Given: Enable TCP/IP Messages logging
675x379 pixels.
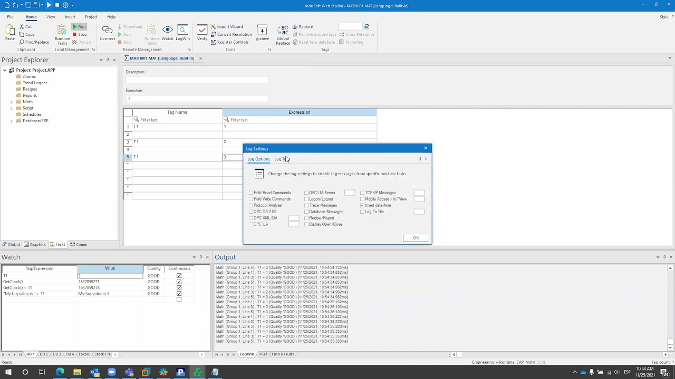Looking at the screenshot, I should tap(362, 193).
